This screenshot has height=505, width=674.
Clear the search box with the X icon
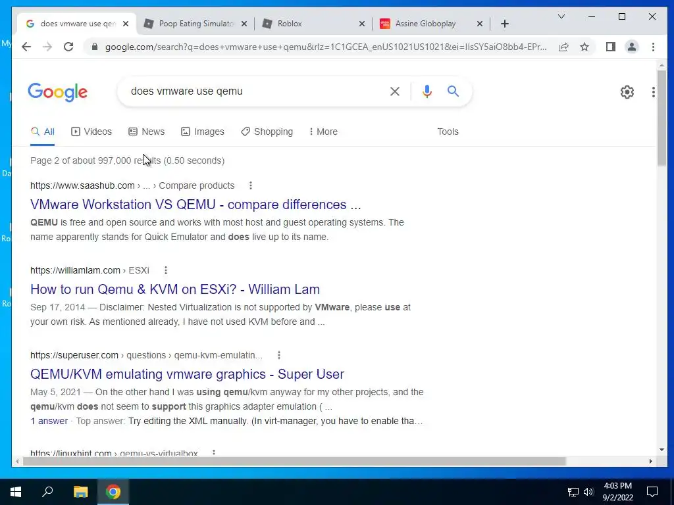(x=395, y=91)
